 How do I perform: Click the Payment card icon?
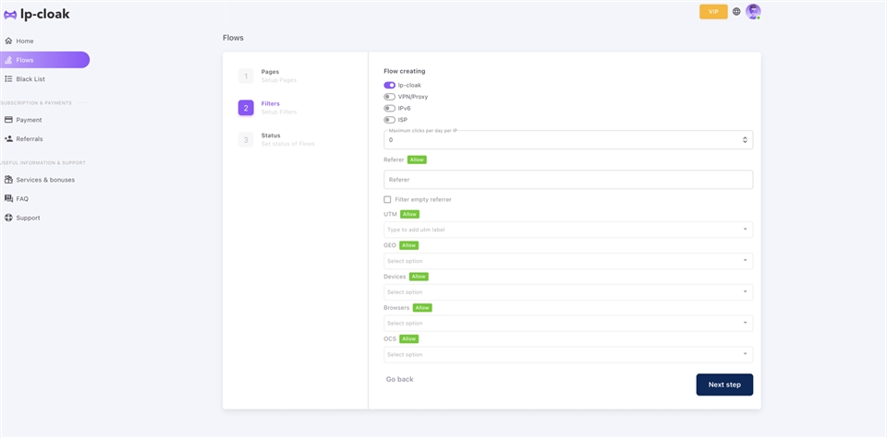tap(8, 120)
